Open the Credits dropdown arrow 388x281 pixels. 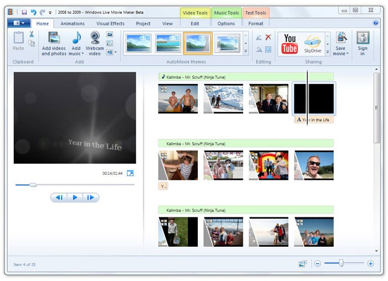pyautogui.click(x=115, y=52)
